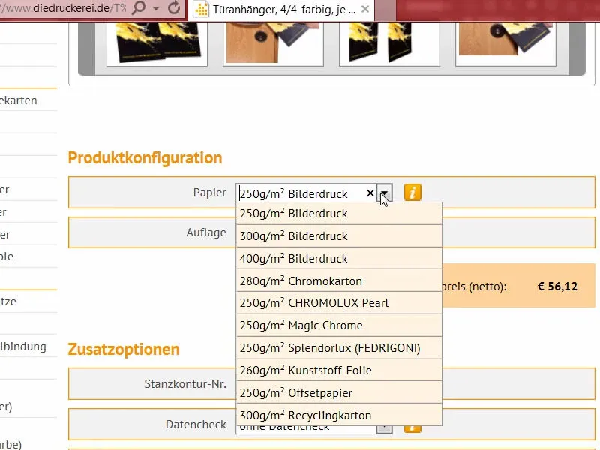This screenshot has height=450, width=600.
Task: Pick 260g/m² Kunststoff-Folie option
Action: click(339, 370)
